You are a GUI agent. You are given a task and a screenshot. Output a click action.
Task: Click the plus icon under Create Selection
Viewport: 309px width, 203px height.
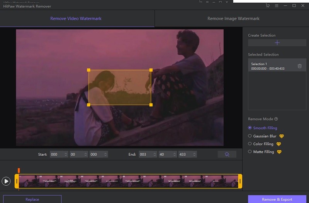click(277, 43)
